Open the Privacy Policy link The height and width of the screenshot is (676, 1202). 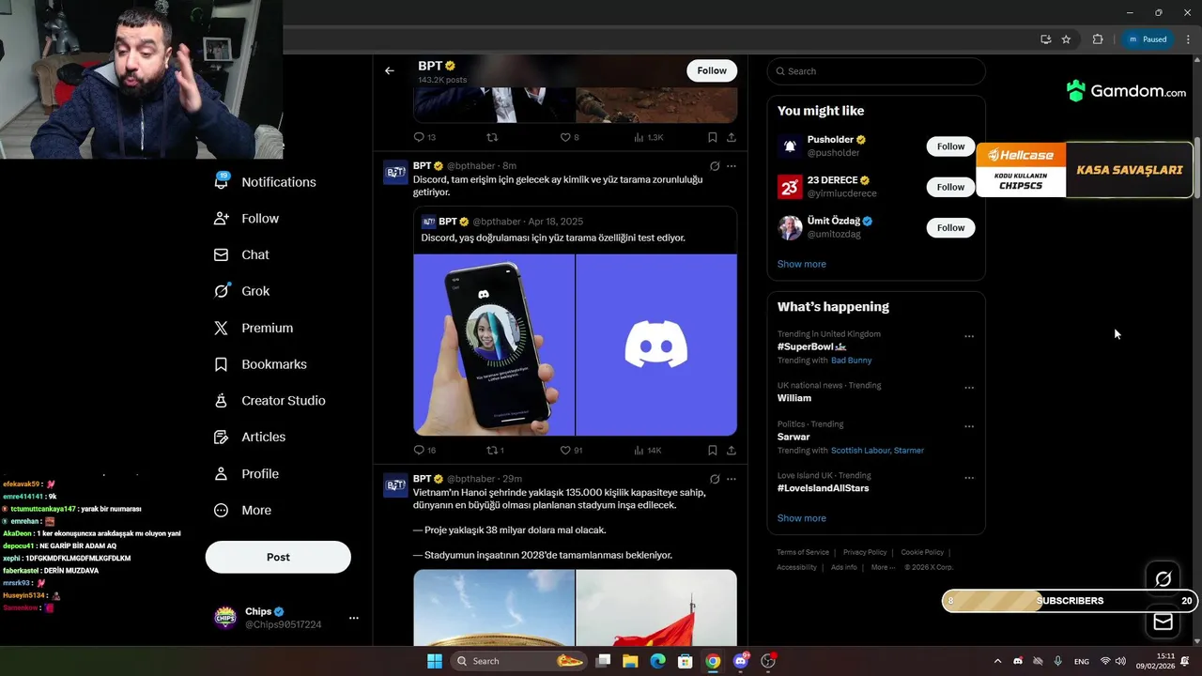point(865,552)
